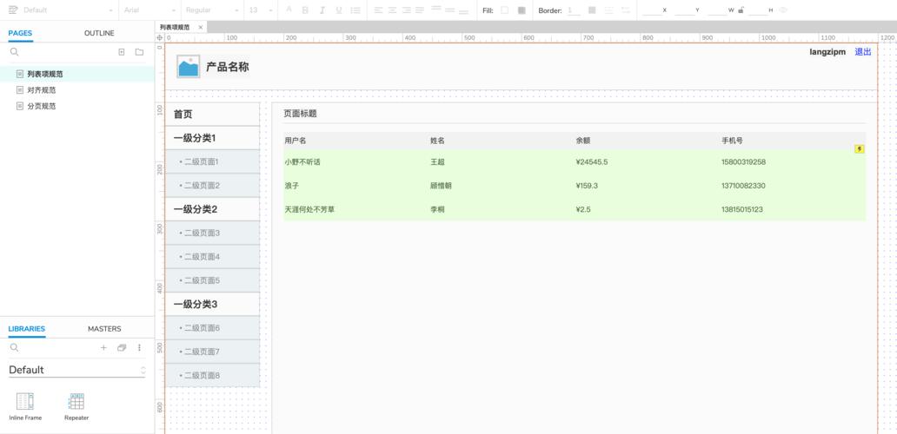Switch to the MASTERS tab
The height and width of the screenshot is (434, 897).
pyautogui.click(x=104, y=329)
